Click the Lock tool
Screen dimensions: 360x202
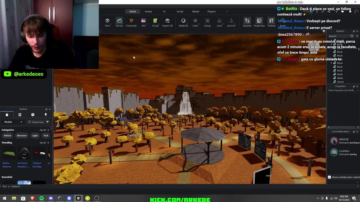tap(219, 22)
